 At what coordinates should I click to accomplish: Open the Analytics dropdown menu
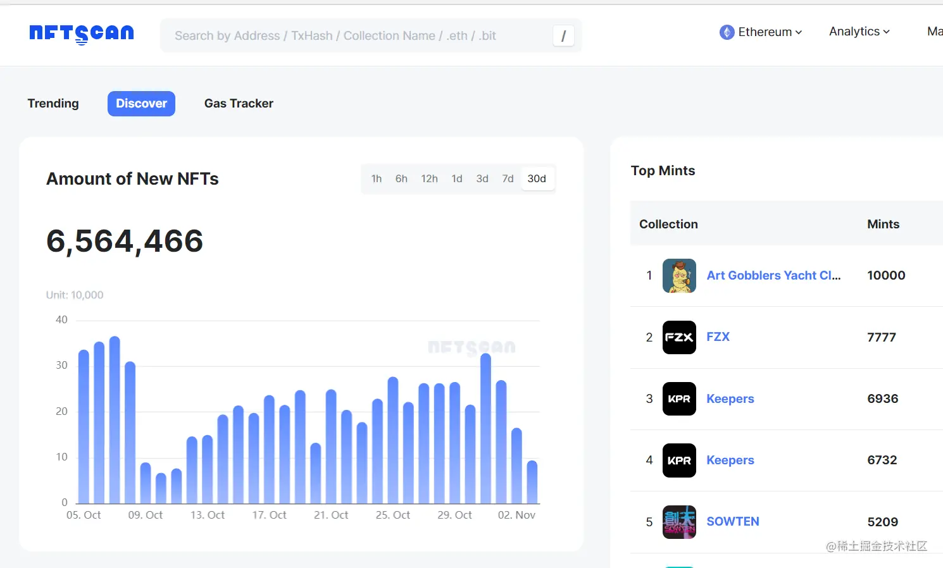coord(859,32)
